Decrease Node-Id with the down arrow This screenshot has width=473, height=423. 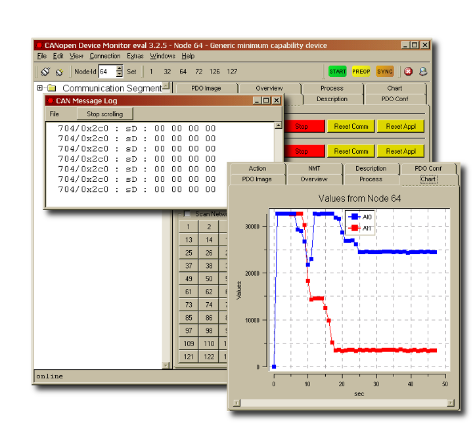(x=120, y=74)
